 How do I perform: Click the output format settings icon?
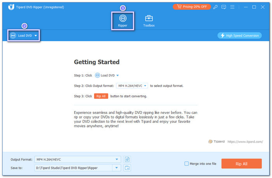point(127,159)
